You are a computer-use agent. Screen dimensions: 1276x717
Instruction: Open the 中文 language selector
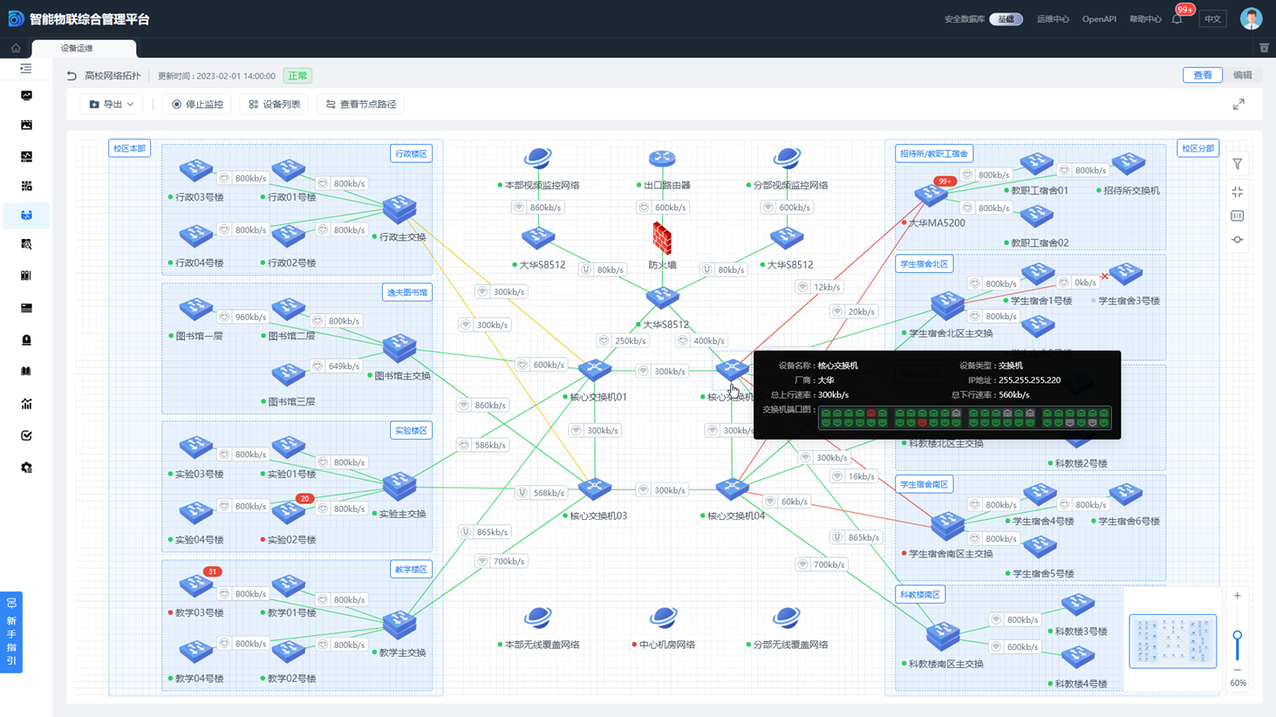point(1212,19)
